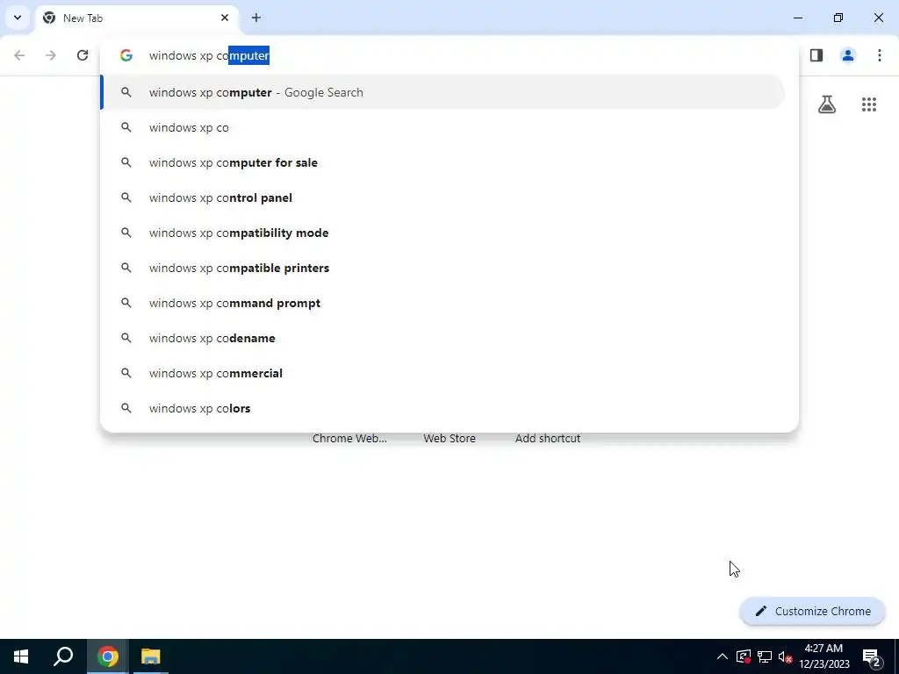Select the New Tab tab
Viewport: 899px width, 674px height.
tap(136, 18)
